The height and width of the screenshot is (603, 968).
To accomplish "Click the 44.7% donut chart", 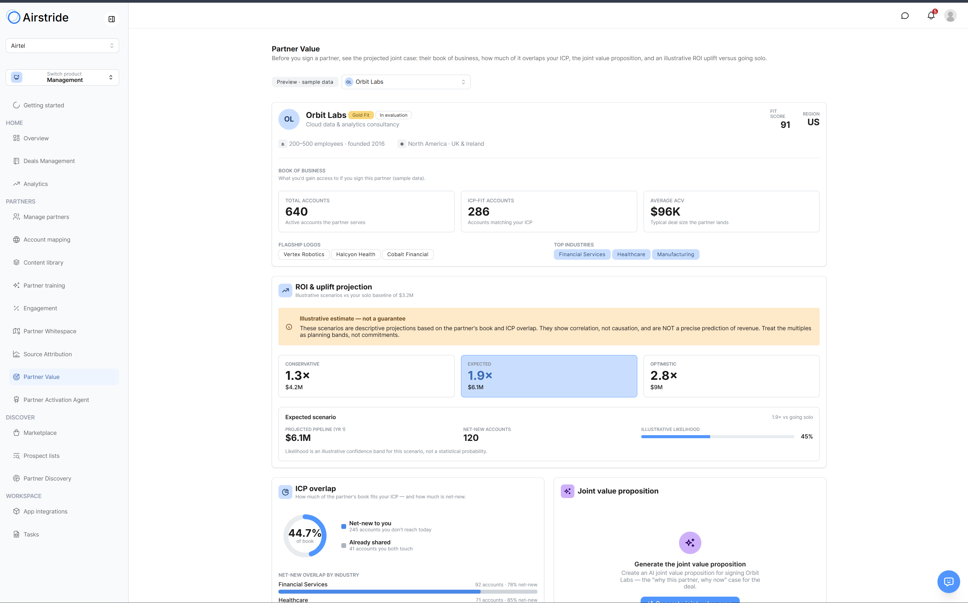I will pos(305,536).
